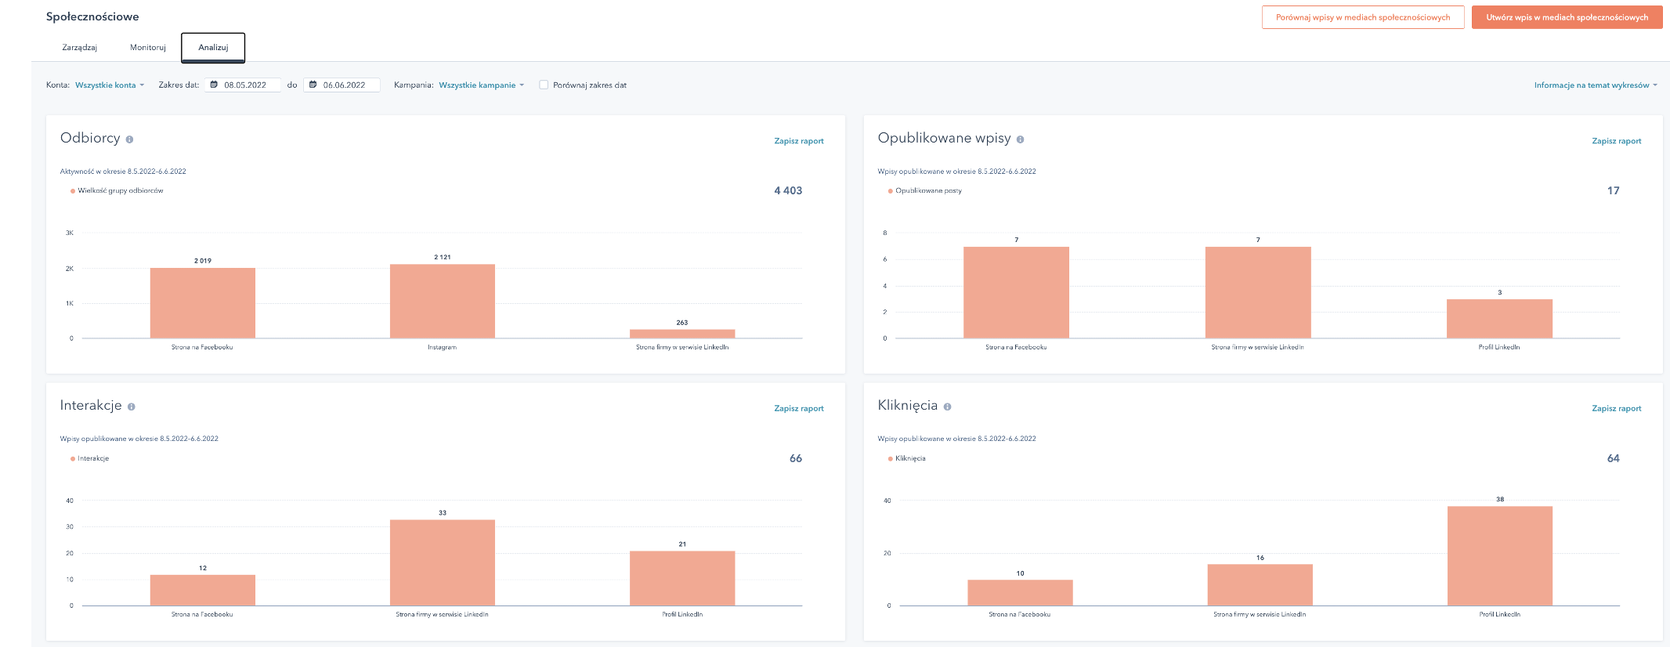Click Facebook bar labeled 12 in Interakcje
Image resolution: width=1670 pixels, height=658 pixels.
point(203,590)
